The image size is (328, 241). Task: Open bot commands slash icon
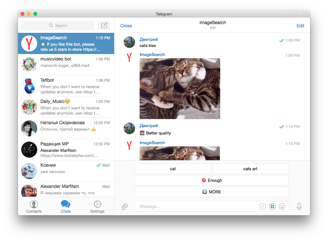[x=263, y=206]
